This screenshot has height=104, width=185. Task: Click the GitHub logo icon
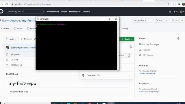pos(1,12)
